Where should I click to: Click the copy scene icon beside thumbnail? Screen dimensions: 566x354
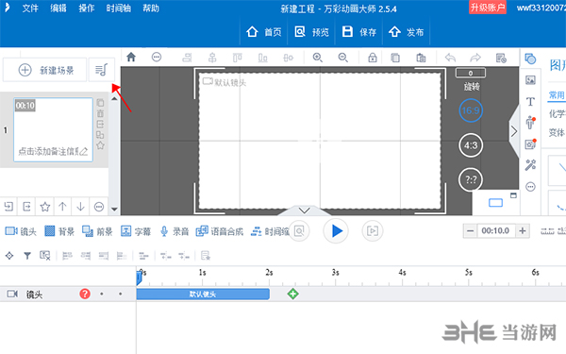(100, 103)
